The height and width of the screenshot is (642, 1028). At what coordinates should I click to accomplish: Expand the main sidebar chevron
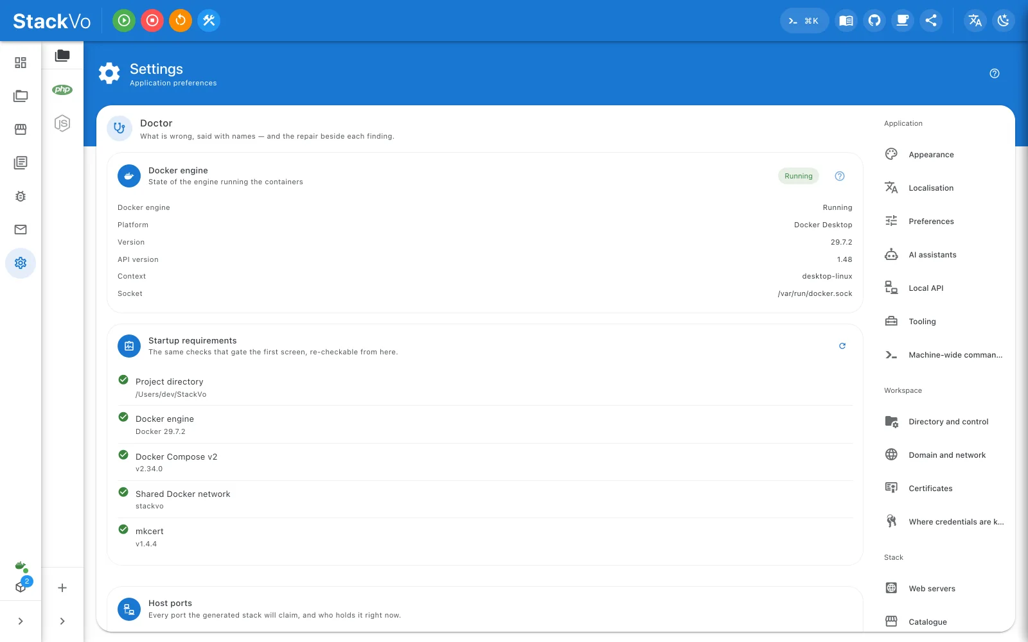click(21, 621)
